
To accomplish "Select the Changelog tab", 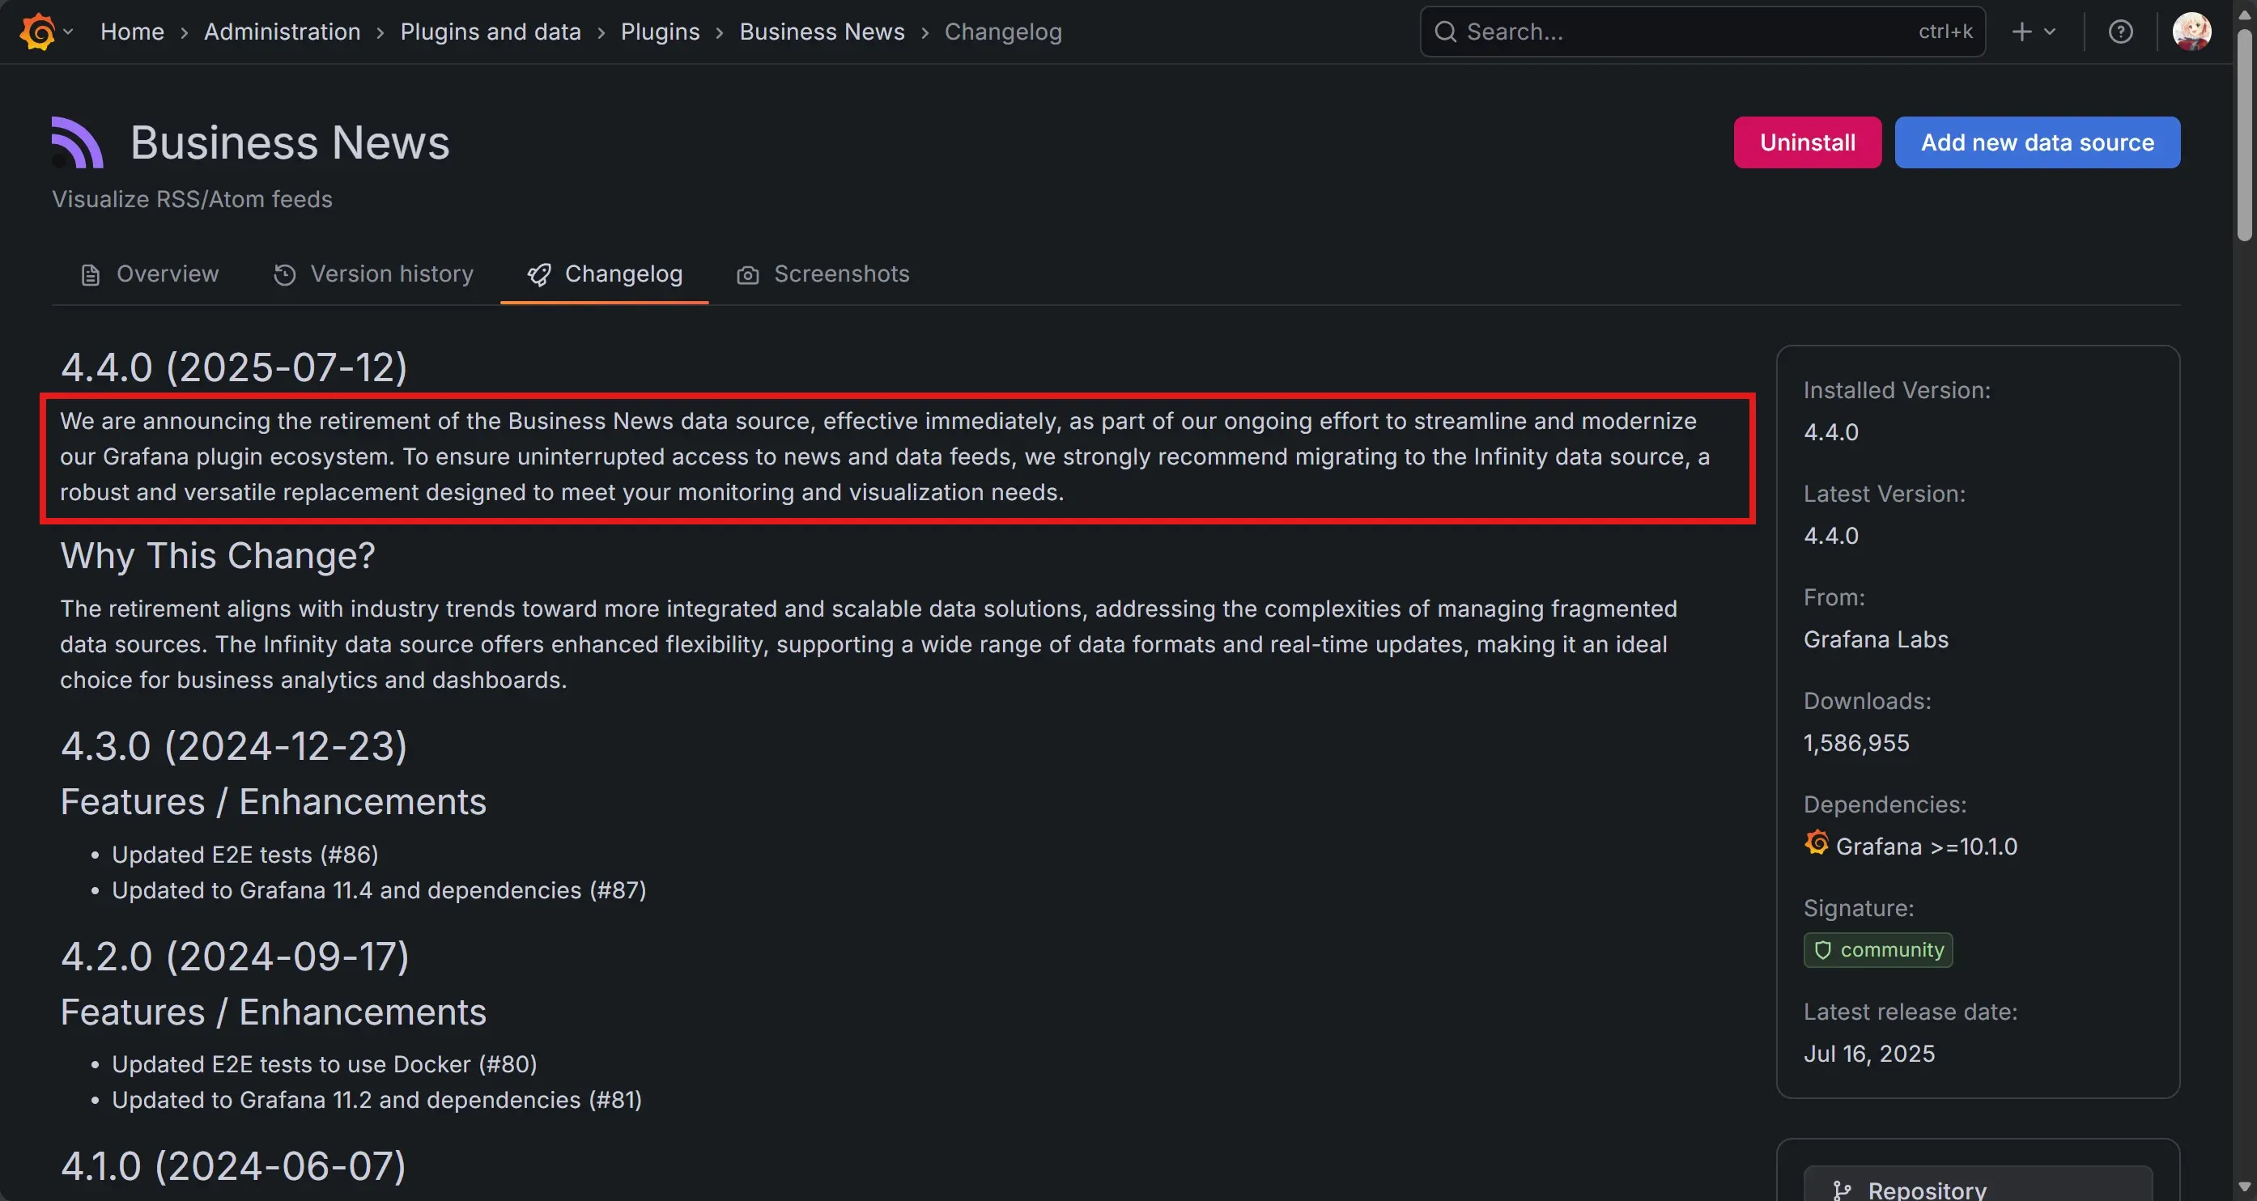I will tap(605, 274).
